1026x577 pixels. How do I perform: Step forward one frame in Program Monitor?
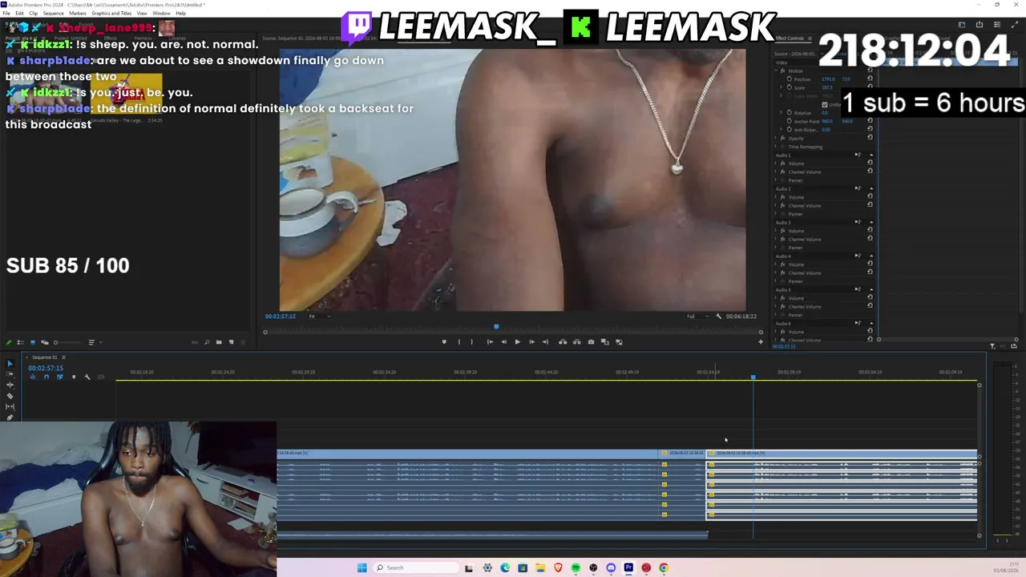click(x=531, y=342)
